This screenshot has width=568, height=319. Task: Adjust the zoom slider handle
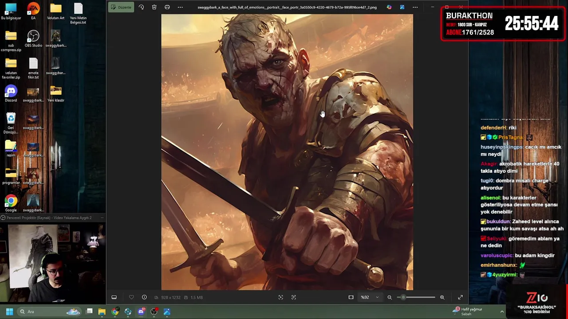click(x=403, y=297)
